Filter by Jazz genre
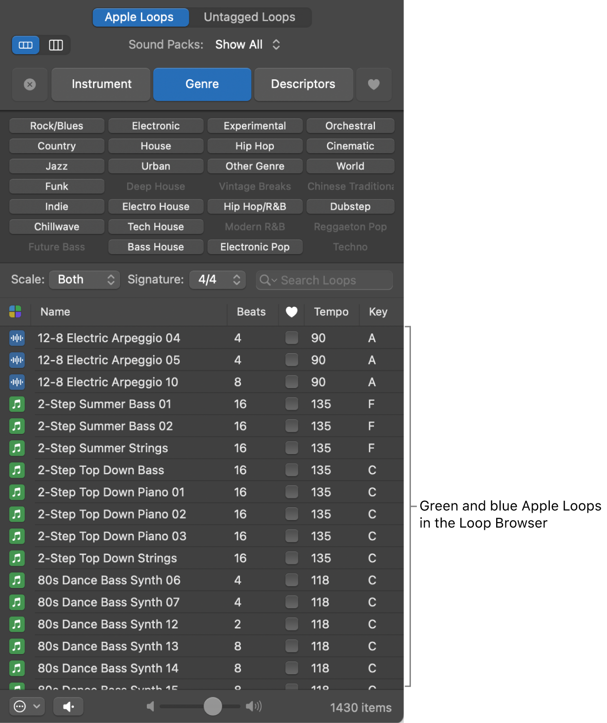Viewport: 607px width, 723px height. [57, 166]
